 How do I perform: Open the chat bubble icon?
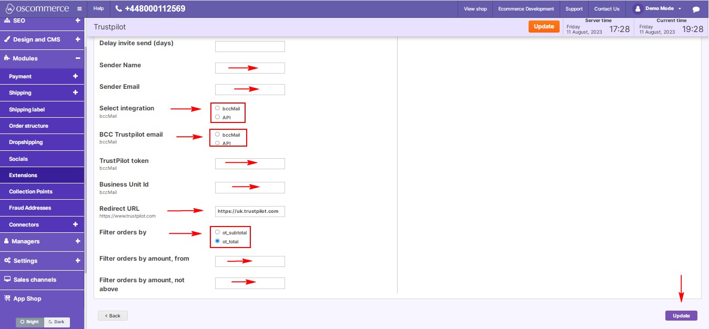tap(696, 9)
